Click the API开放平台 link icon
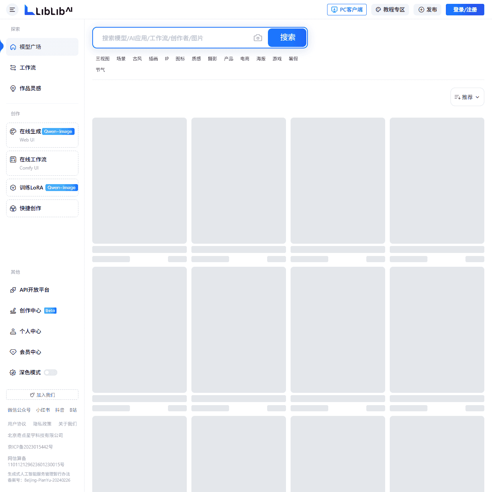The image size is (492, 492). click(x=13, y=290)
